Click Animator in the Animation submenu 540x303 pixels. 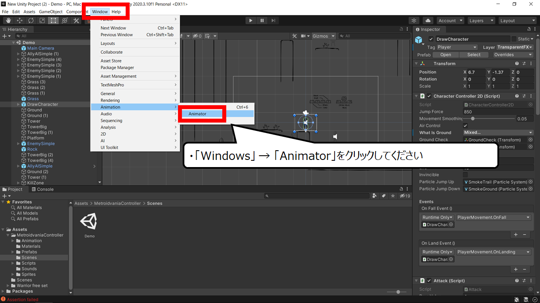tap(197, 114)
